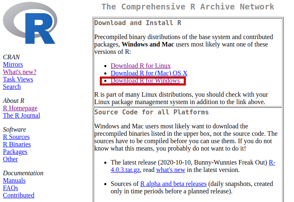Click the Other software link
Viewport: 294px width, 202px height.
pyautogui.click(x=10, y=159)
